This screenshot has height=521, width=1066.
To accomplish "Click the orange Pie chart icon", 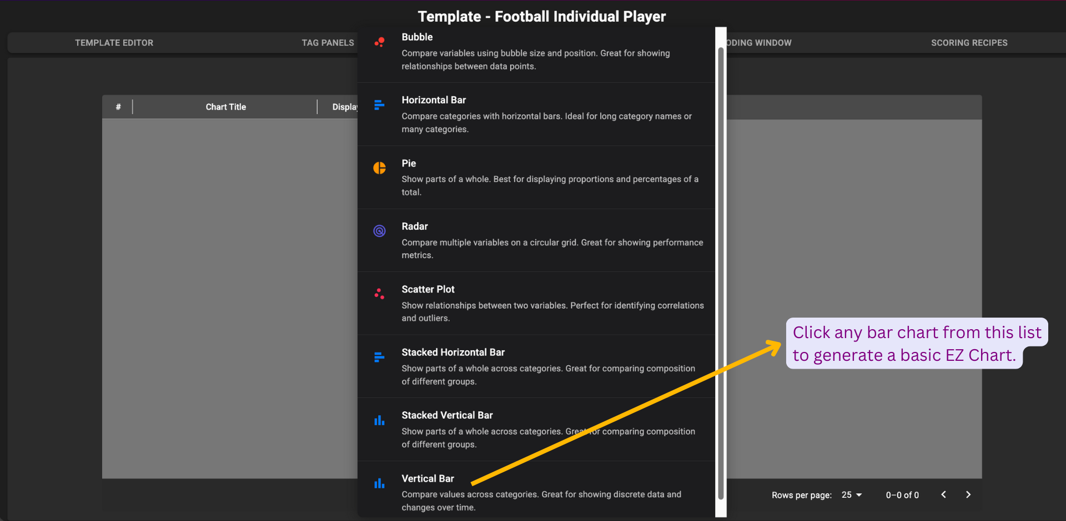I will point(379,168).
